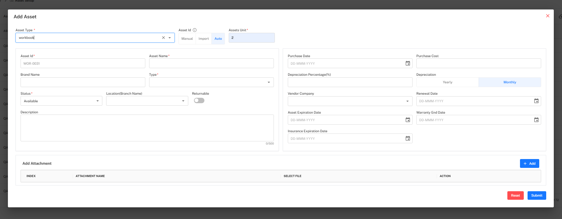
Task: Open the Status dropdown showing Available
Action: point(61,101)
